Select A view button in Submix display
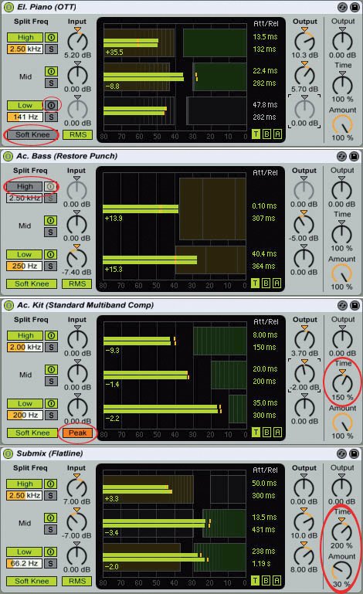This screenshot has width=363, height=594. point(276,580)
